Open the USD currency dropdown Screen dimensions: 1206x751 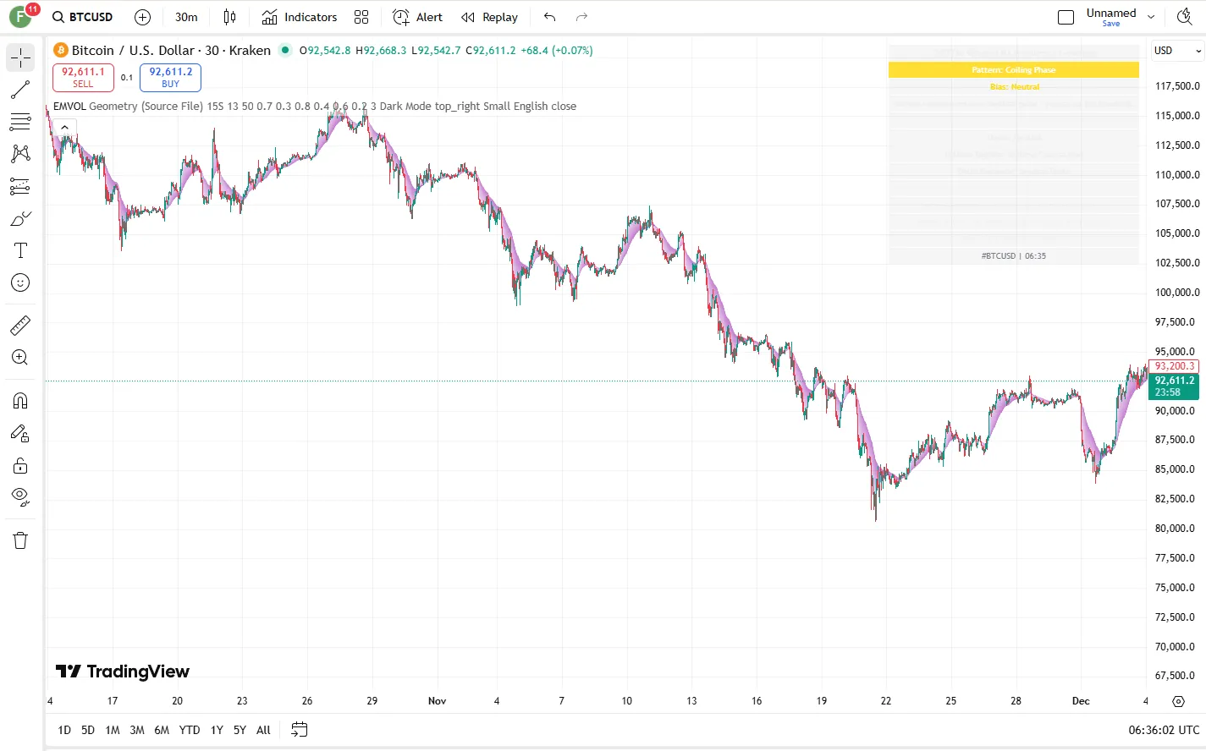(x=1176, y=51)
